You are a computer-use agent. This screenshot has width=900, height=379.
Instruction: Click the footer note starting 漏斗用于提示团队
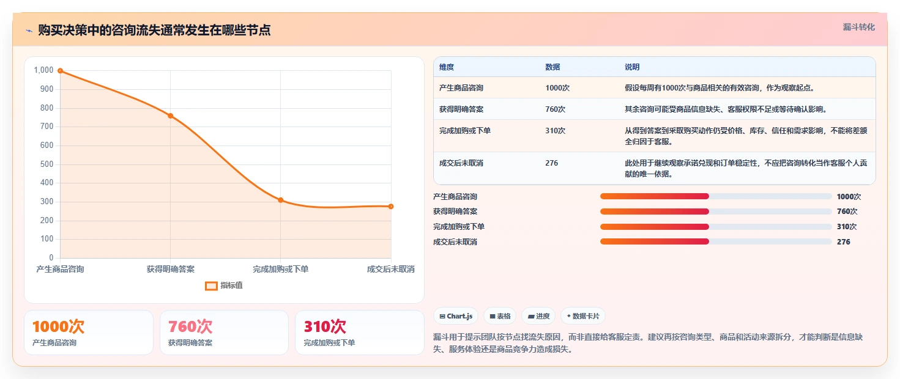coord(647,344)
